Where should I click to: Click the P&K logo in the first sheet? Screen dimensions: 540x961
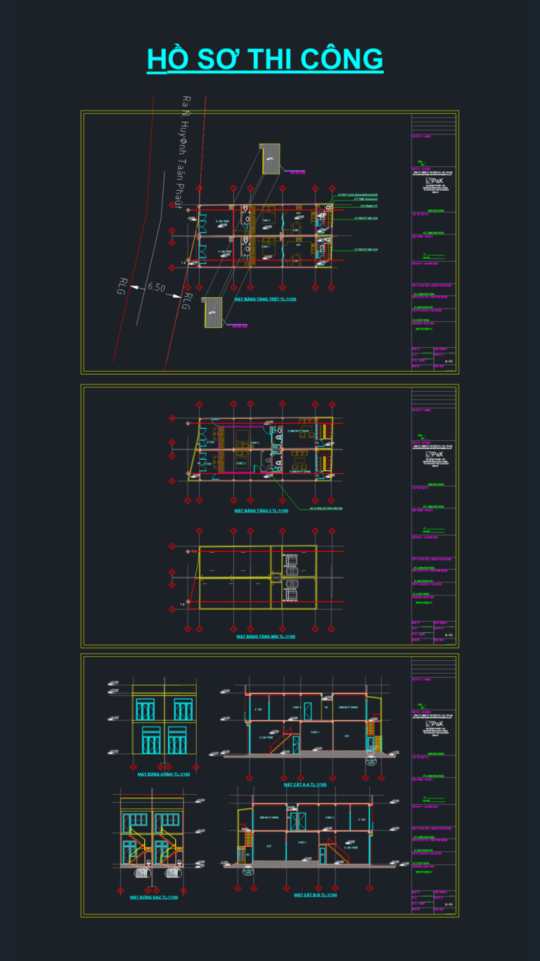tap(433, 182)
